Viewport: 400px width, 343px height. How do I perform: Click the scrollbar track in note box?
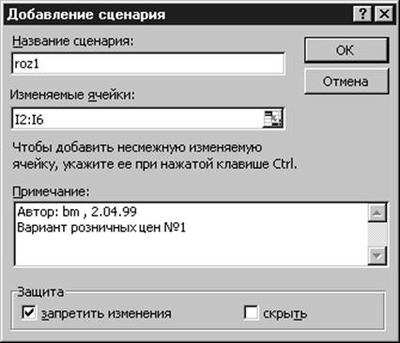377,234
